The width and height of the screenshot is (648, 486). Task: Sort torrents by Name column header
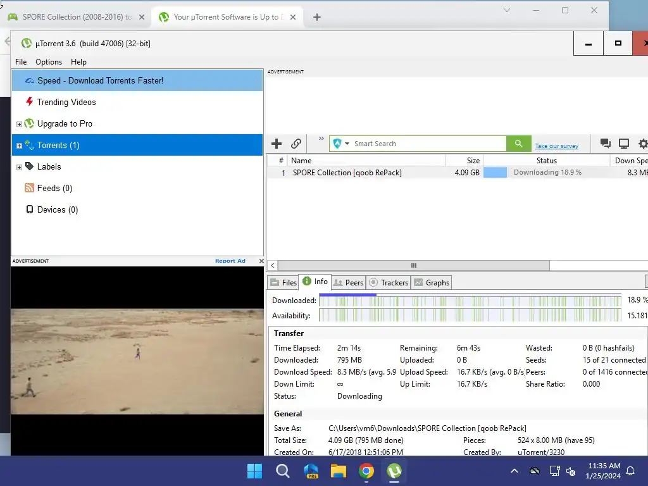(366, 160)
